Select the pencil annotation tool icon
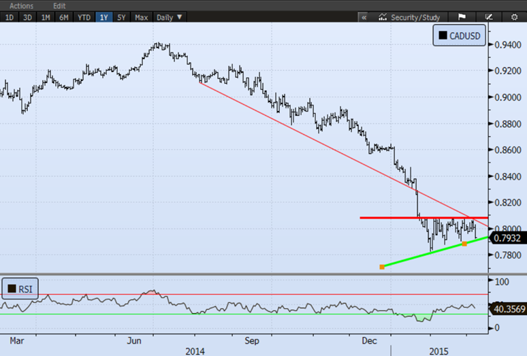The width and height of the screenshot is (527, 356). [488, 17]
